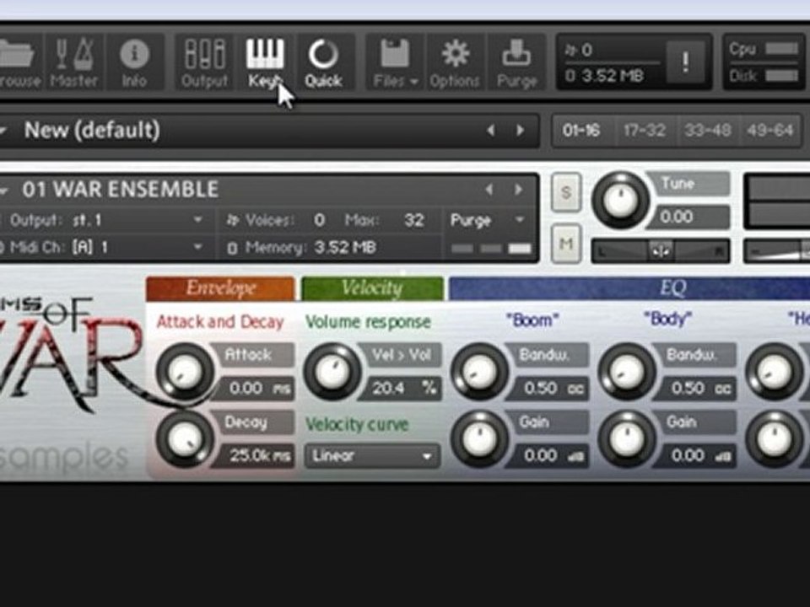Viewport: 810px width, 607px height.
Task: Click the Tune value 0.00
Action: click(x=689, y=217)
